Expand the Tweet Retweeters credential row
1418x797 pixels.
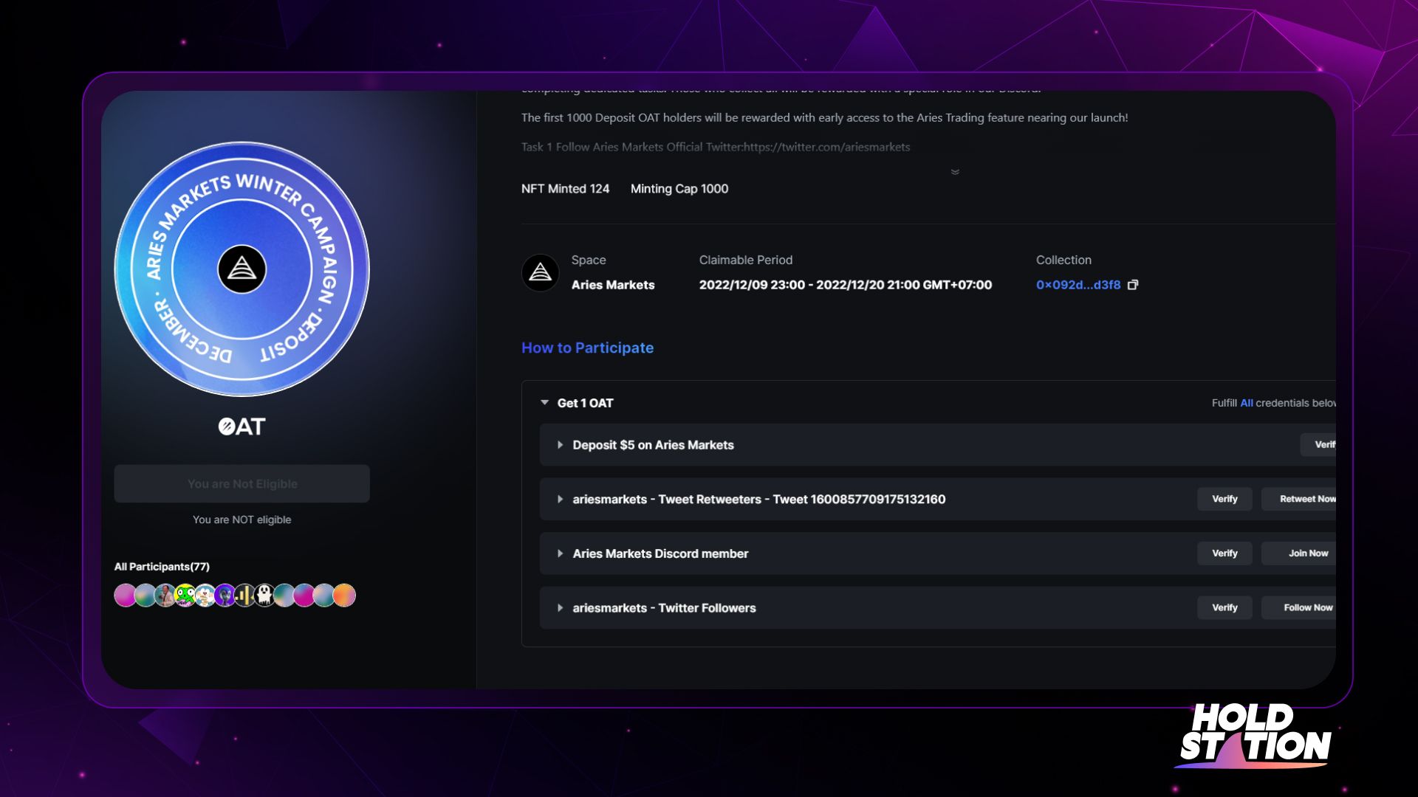[x=560, y=500]
